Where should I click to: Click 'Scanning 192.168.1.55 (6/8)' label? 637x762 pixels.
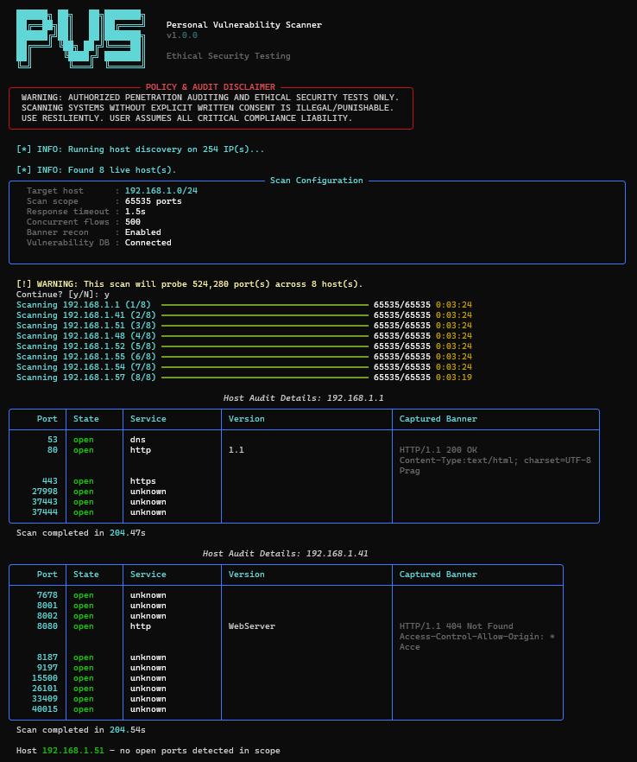pos(86,357)
